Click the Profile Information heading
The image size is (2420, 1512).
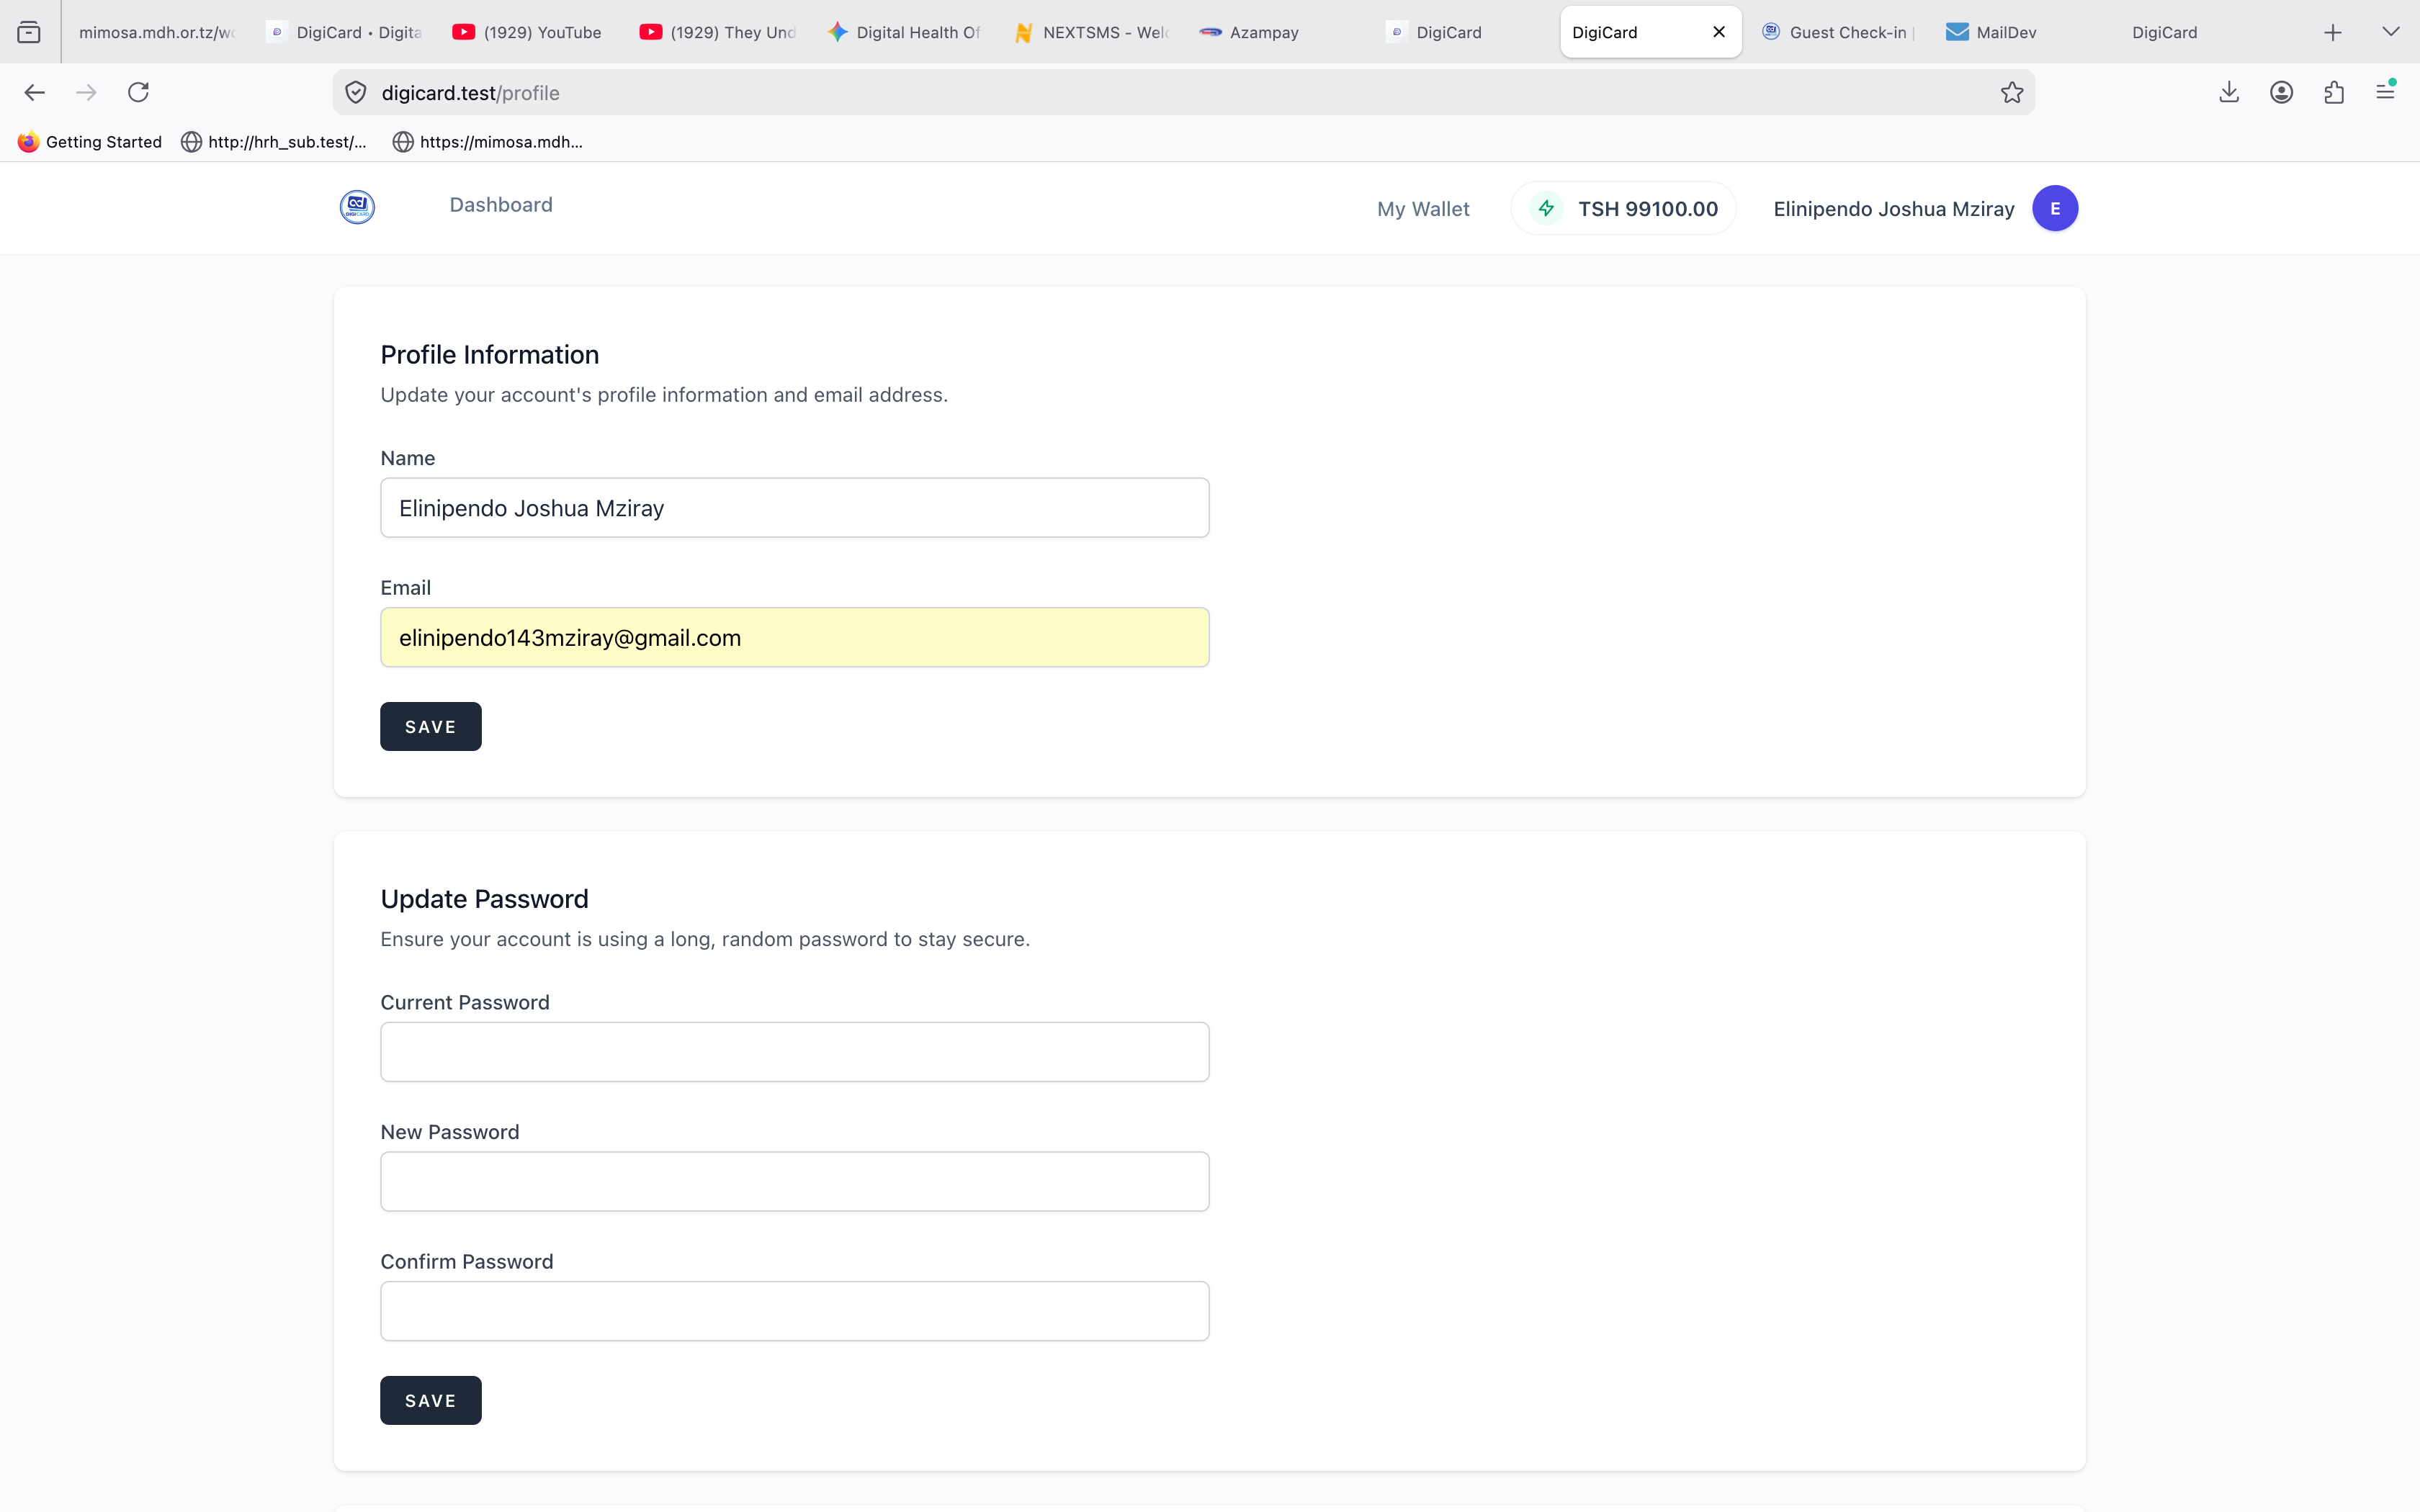coord(490,355)
